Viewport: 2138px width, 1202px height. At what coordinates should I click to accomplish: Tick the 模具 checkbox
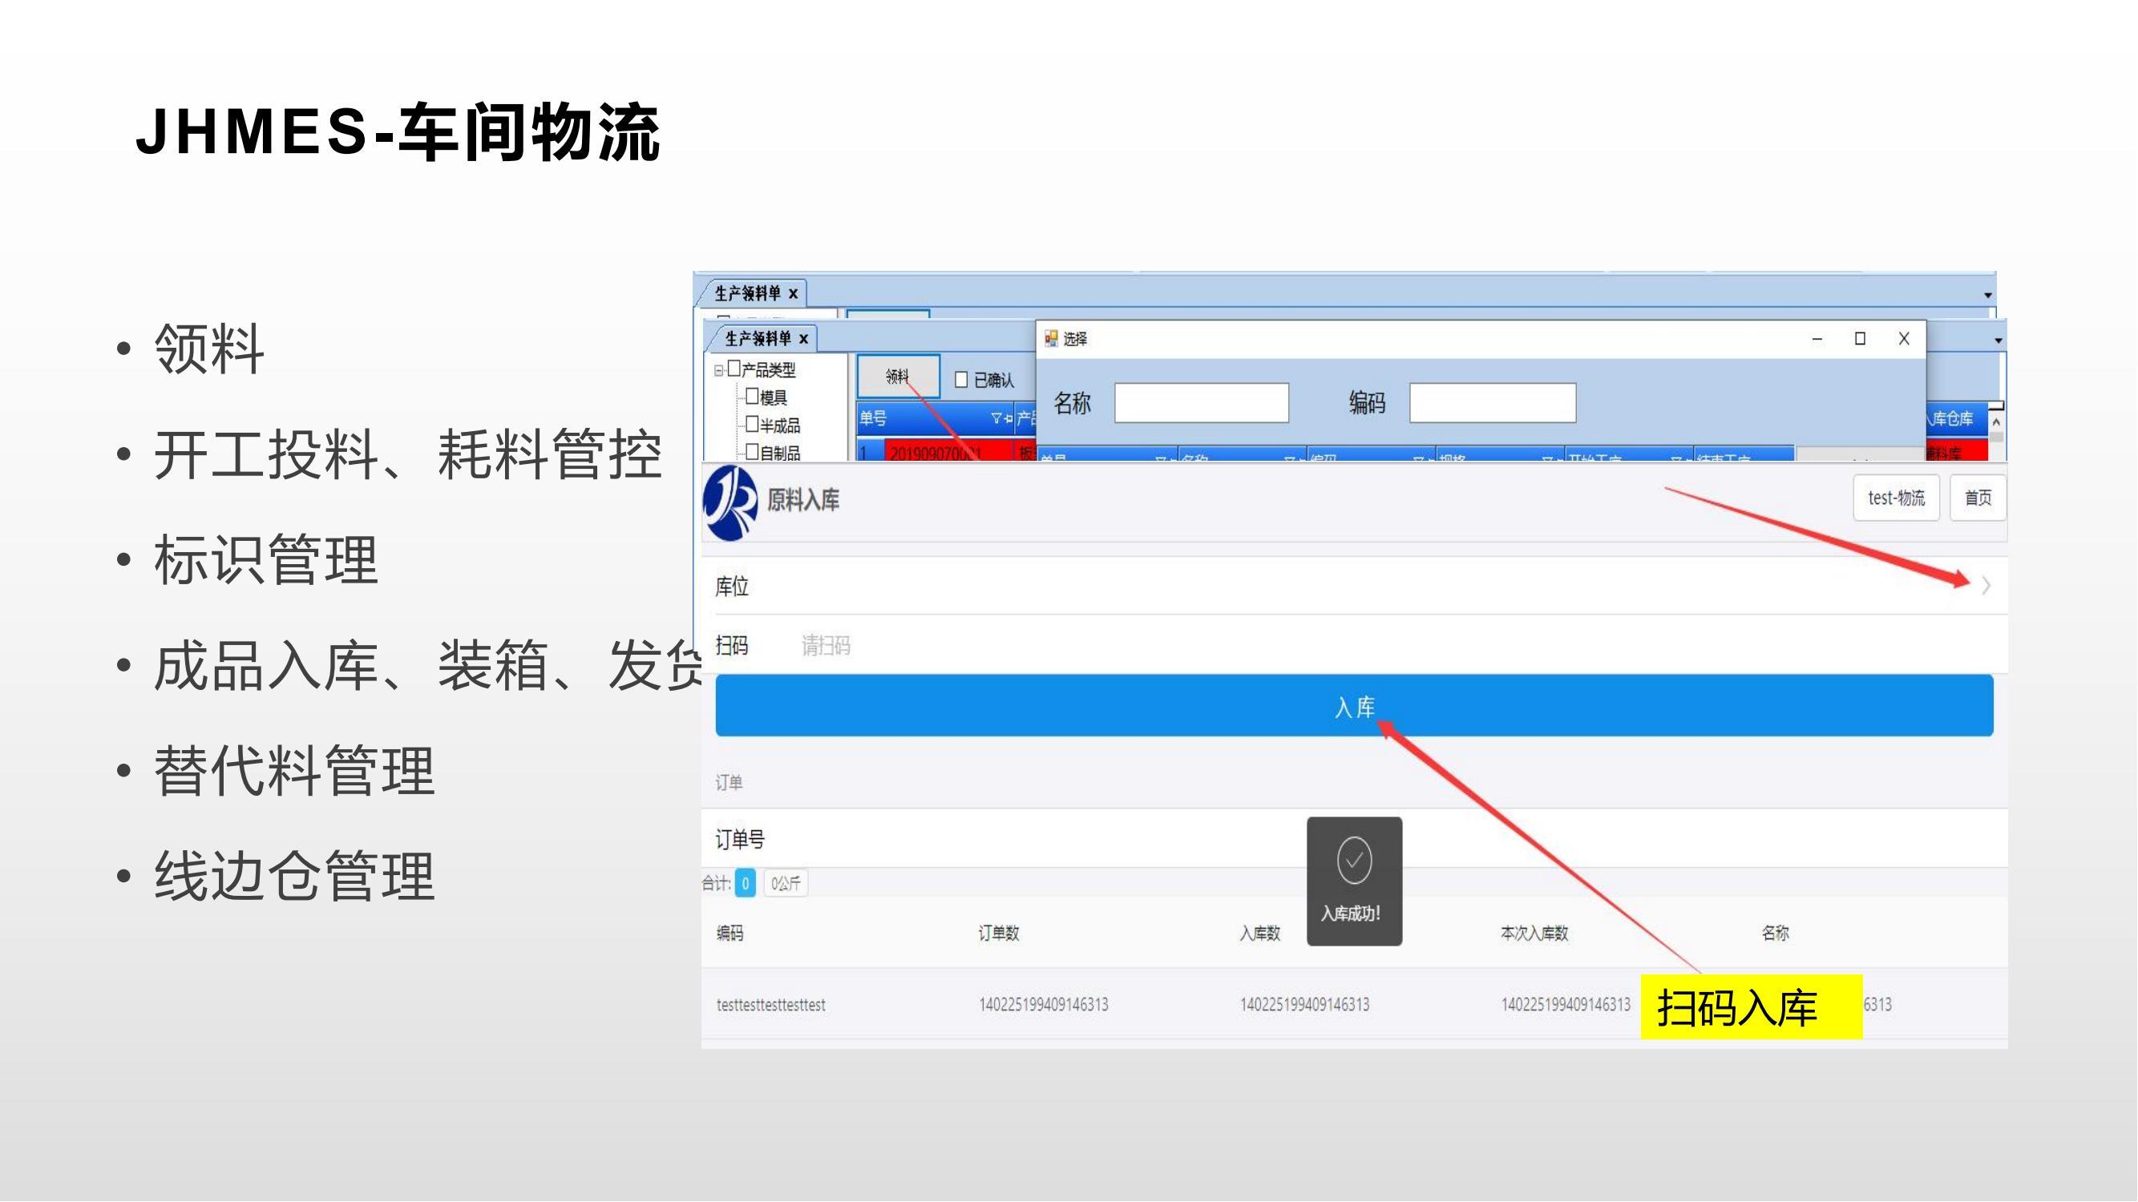click(x=752, y=396)
